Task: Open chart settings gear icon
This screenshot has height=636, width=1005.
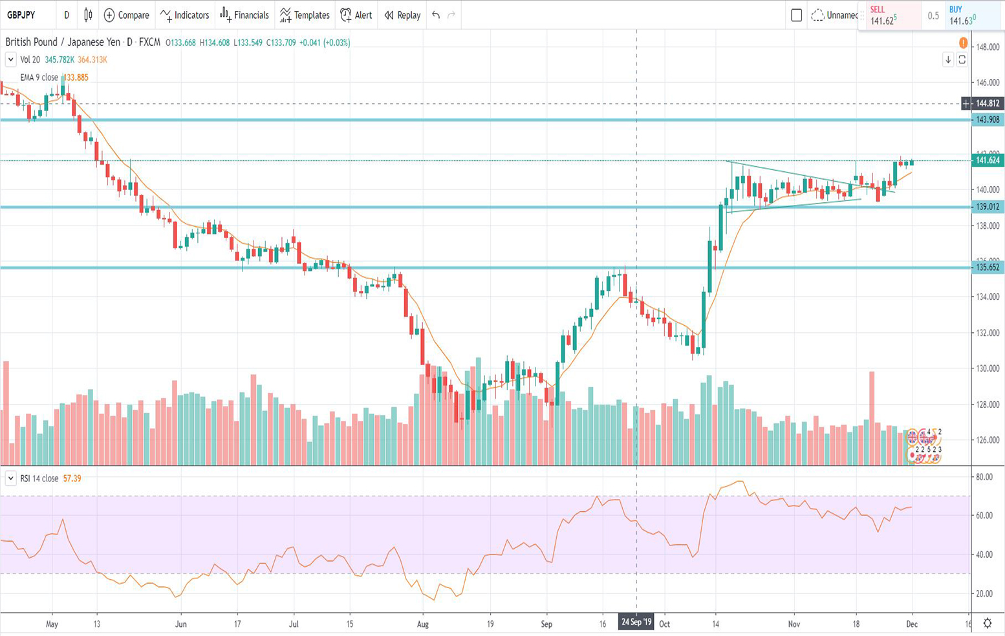Action: [x=987, y=623]
